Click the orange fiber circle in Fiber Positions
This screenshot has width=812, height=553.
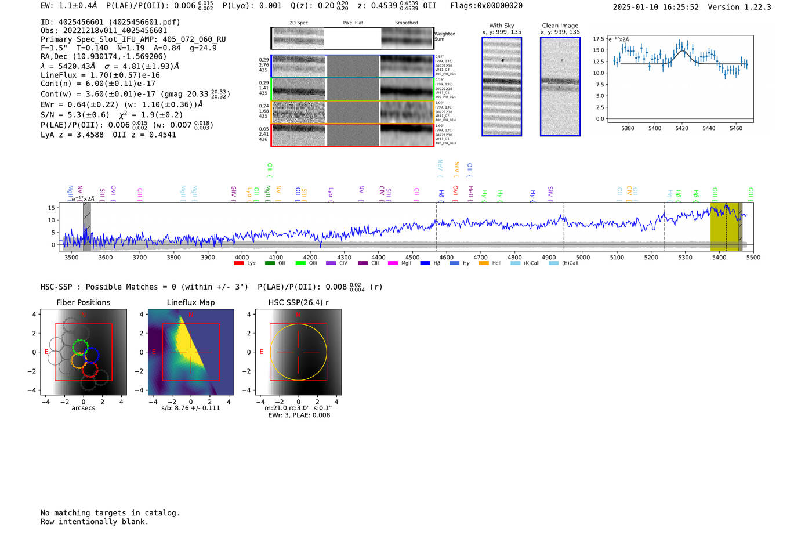point(78,360)
